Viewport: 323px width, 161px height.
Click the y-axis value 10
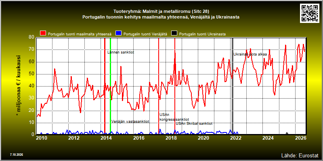tap(32, 123)
